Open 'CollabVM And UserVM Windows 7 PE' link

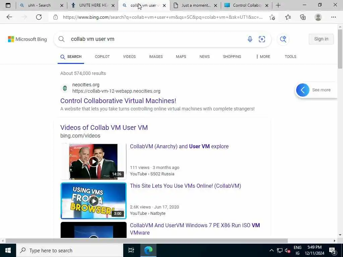(195, 229)
